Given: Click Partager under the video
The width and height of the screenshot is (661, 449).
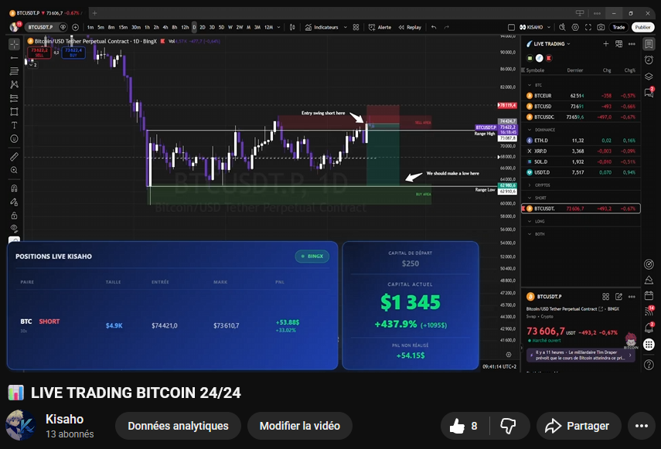Looking at the screenshot, I should [x=579, y=426].
